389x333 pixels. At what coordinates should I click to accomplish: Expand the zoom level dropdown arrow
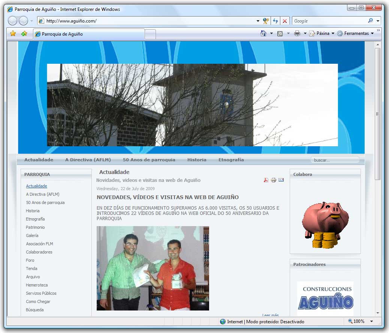[x=371, y=321]
